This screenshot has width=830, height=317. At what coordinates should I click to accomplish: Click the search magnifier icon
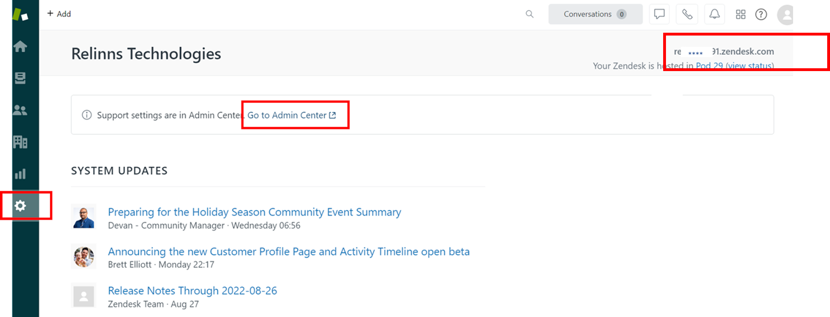529,14
